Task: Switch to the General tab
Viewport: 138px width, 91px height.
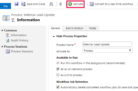Action: coord(56,28)
